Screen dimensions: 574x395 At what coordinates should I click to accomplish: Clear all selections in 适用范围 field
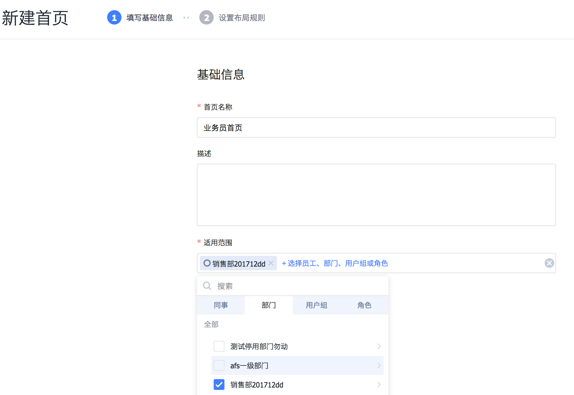point(549,263)
